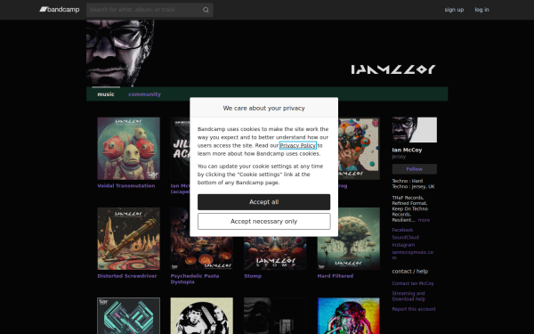Open the Privacy Policy link
This screenshot has height=334, width=534.
[x=297, y=145]
